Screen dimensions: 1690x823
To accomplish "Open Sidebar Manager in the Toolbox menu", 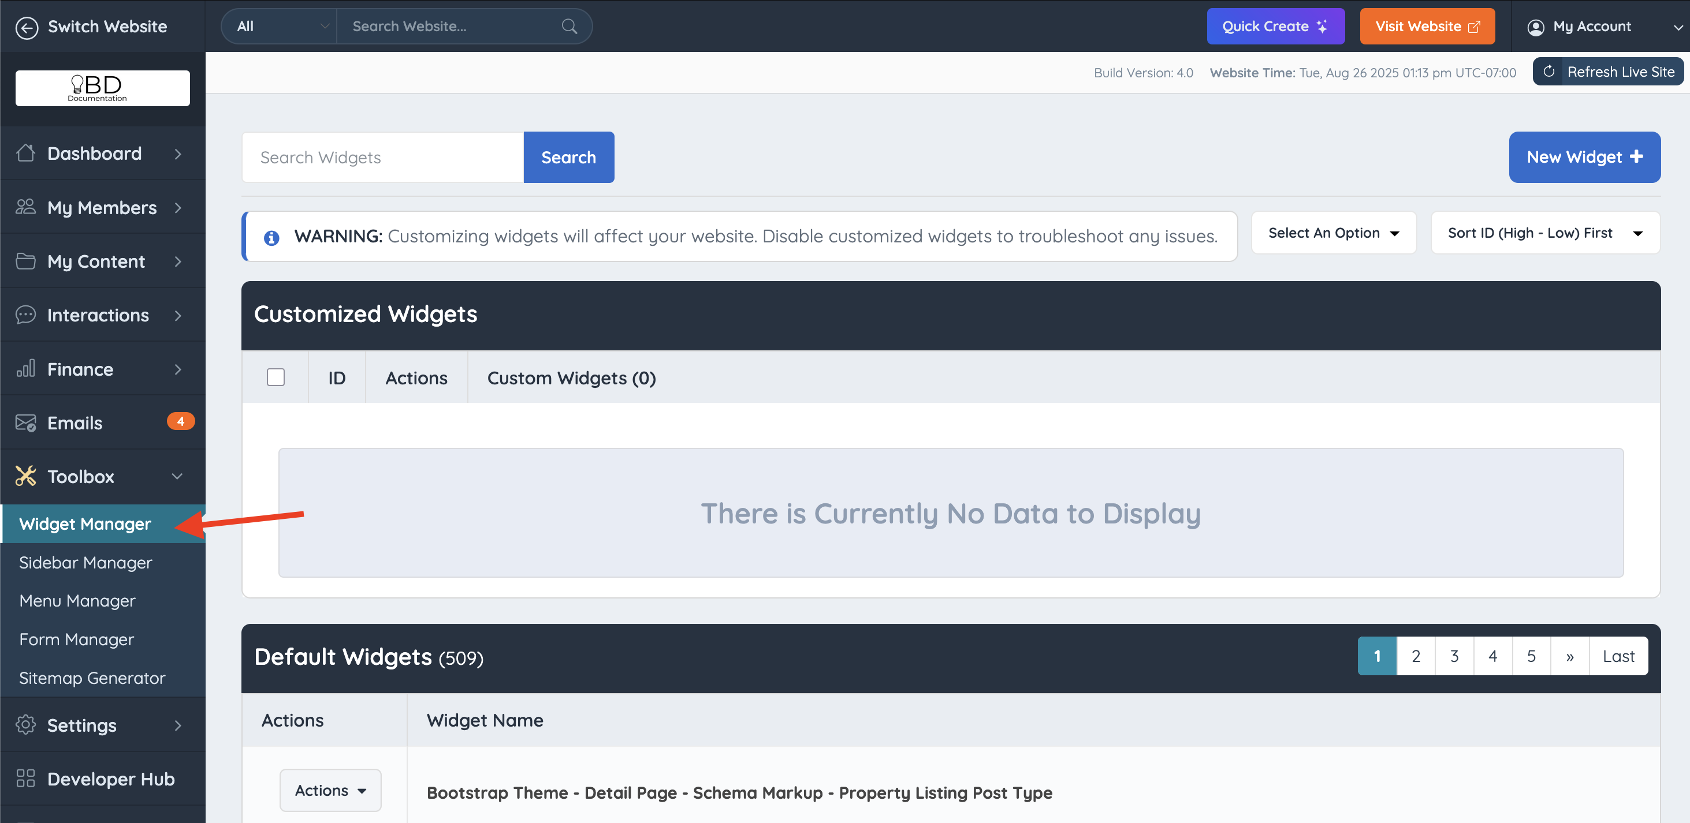I will pos(86,563).
